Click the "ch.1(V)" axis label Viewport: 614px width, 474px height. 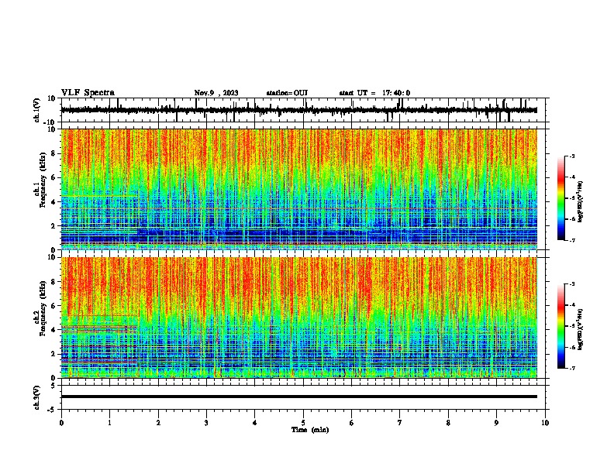click(x=37, y=110)
